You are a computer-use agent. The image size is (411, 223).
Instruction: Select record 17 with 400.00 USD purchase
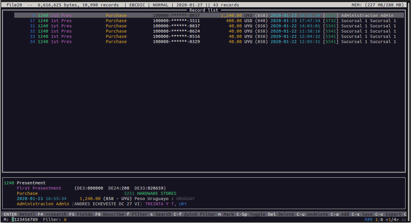tap(203, 21)
